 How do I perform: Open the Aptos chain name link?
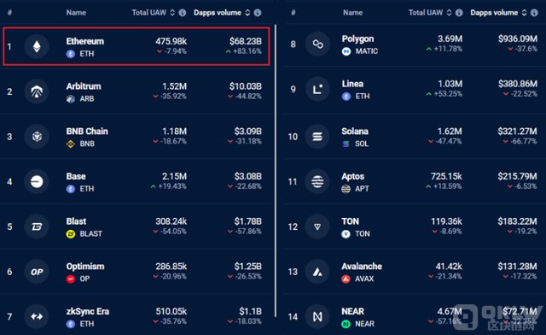352,176
